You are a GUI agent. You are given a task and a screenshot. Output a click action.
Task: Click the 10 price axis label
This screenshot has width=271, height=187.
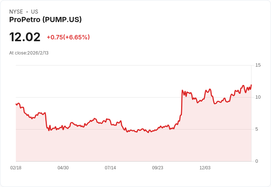tap(258, 97)
